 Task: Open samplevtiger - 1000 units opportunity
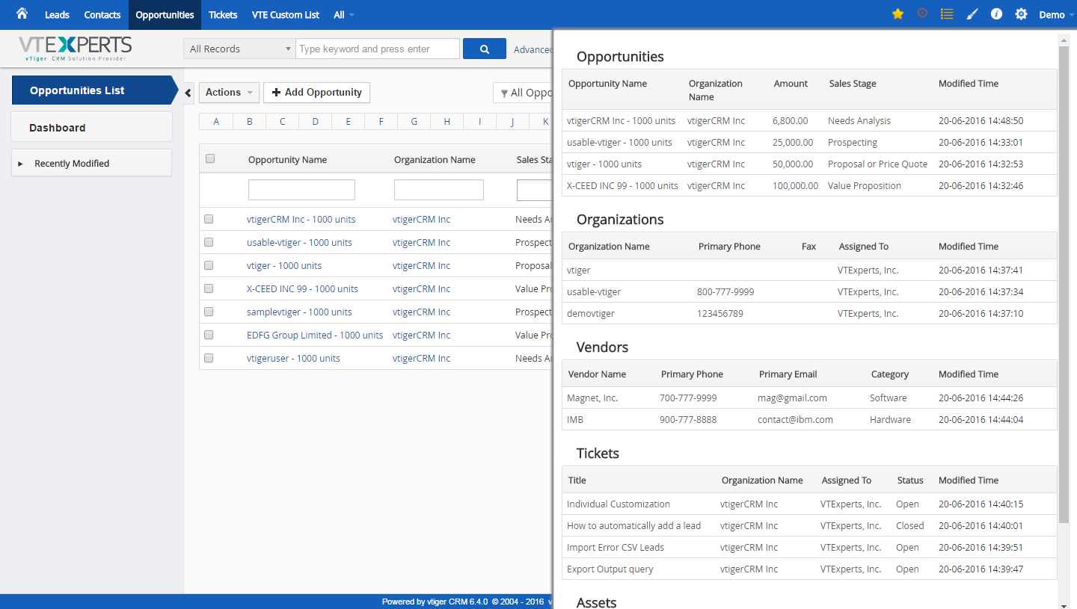[299, 312]
